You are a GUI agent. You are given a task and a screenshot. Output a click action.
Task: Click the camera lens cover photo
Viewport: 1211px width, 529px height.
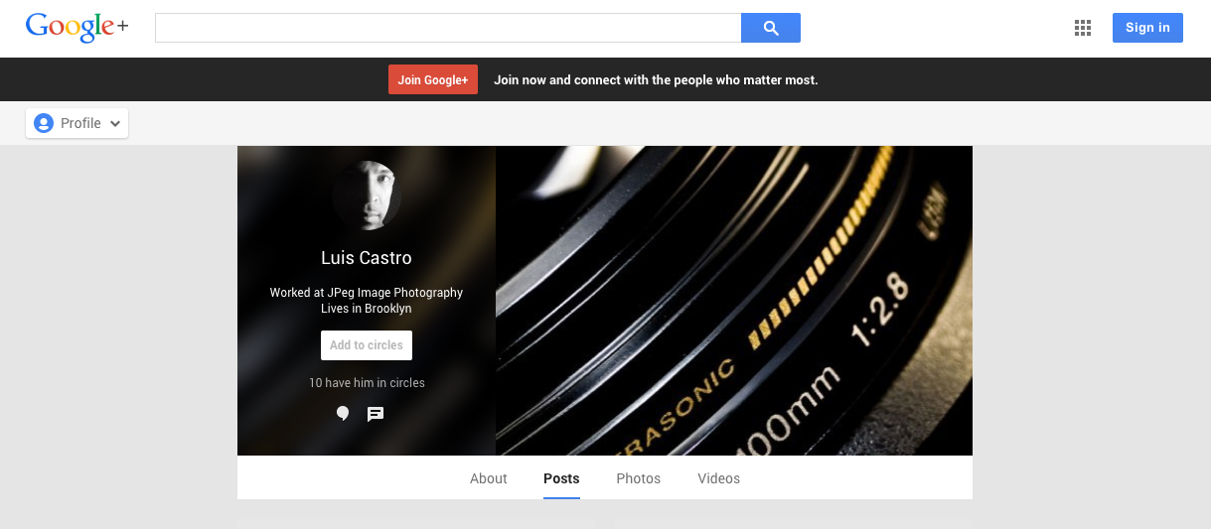[x=733, y=300]
